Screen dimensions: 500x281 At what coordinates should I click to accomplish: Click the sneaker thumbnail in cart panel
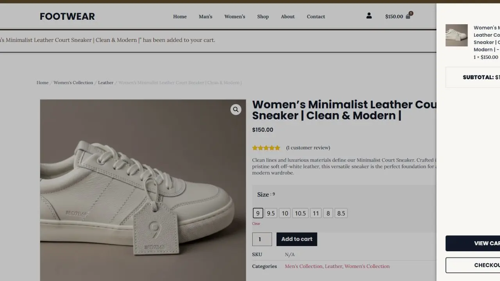tap(456, 36)
